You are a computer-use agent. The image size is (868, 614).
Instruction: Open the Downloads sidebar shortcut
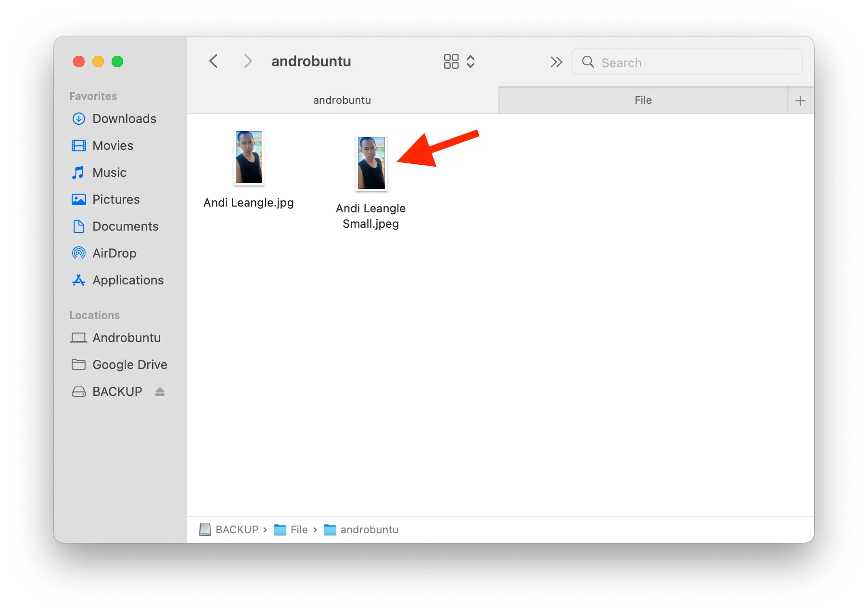coord(124,119)
